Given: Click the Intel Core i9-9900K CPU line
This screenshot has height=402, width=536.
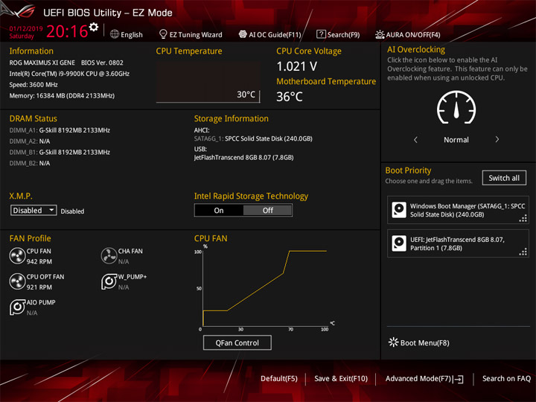Looking at the screenshot, I should (69, 74).
